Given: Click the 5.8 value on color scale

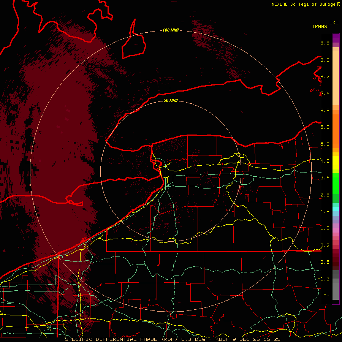Looking at the screenshot, I should [325, 127].
